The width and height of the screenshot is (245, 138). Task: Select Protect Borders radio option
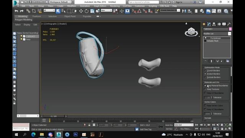pos(205,74)
